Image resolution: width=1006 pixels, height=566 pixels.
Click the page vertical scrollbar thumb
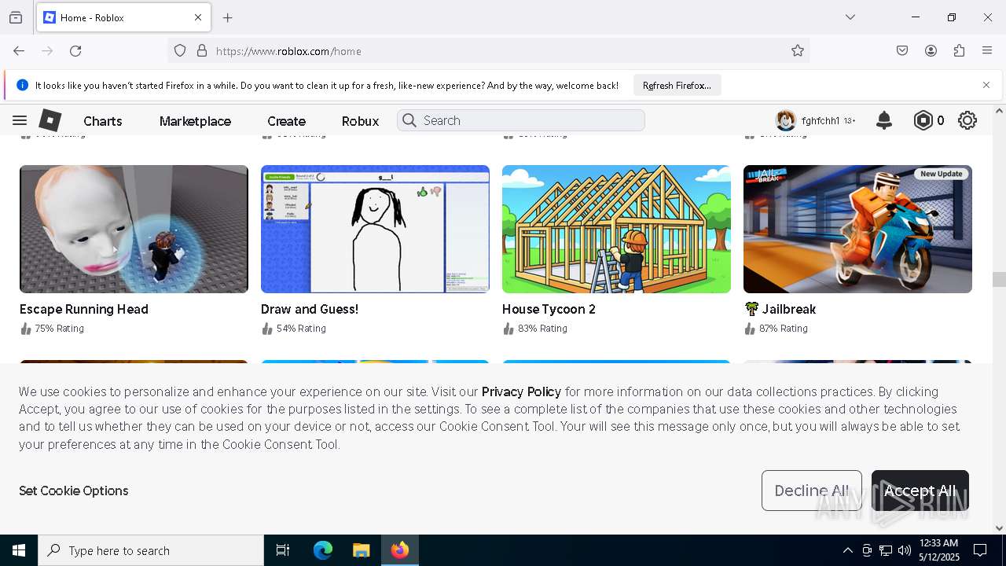[x=999, y=279]
